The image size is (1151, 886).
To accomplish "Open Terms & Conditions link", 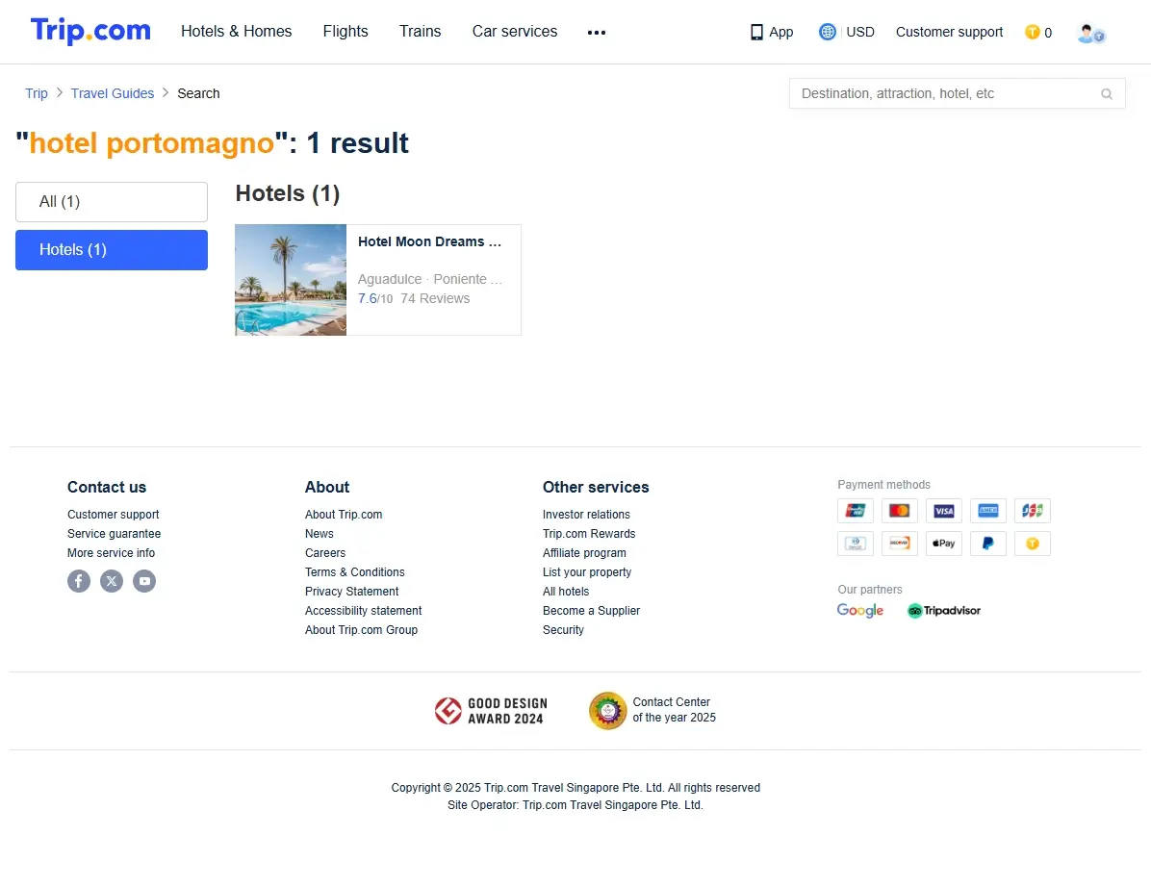I will tap(354, 571).
